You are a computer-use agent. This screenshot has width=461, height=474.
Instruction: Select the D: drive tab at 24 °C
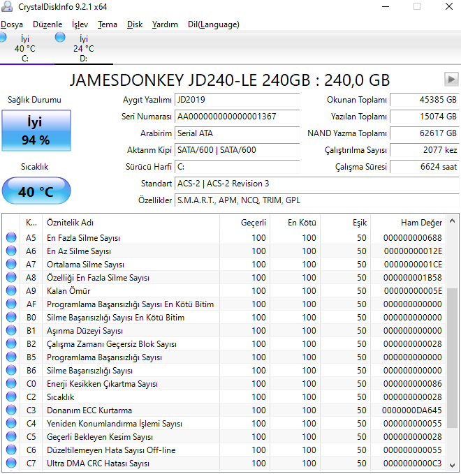click(x=84, y=48)
